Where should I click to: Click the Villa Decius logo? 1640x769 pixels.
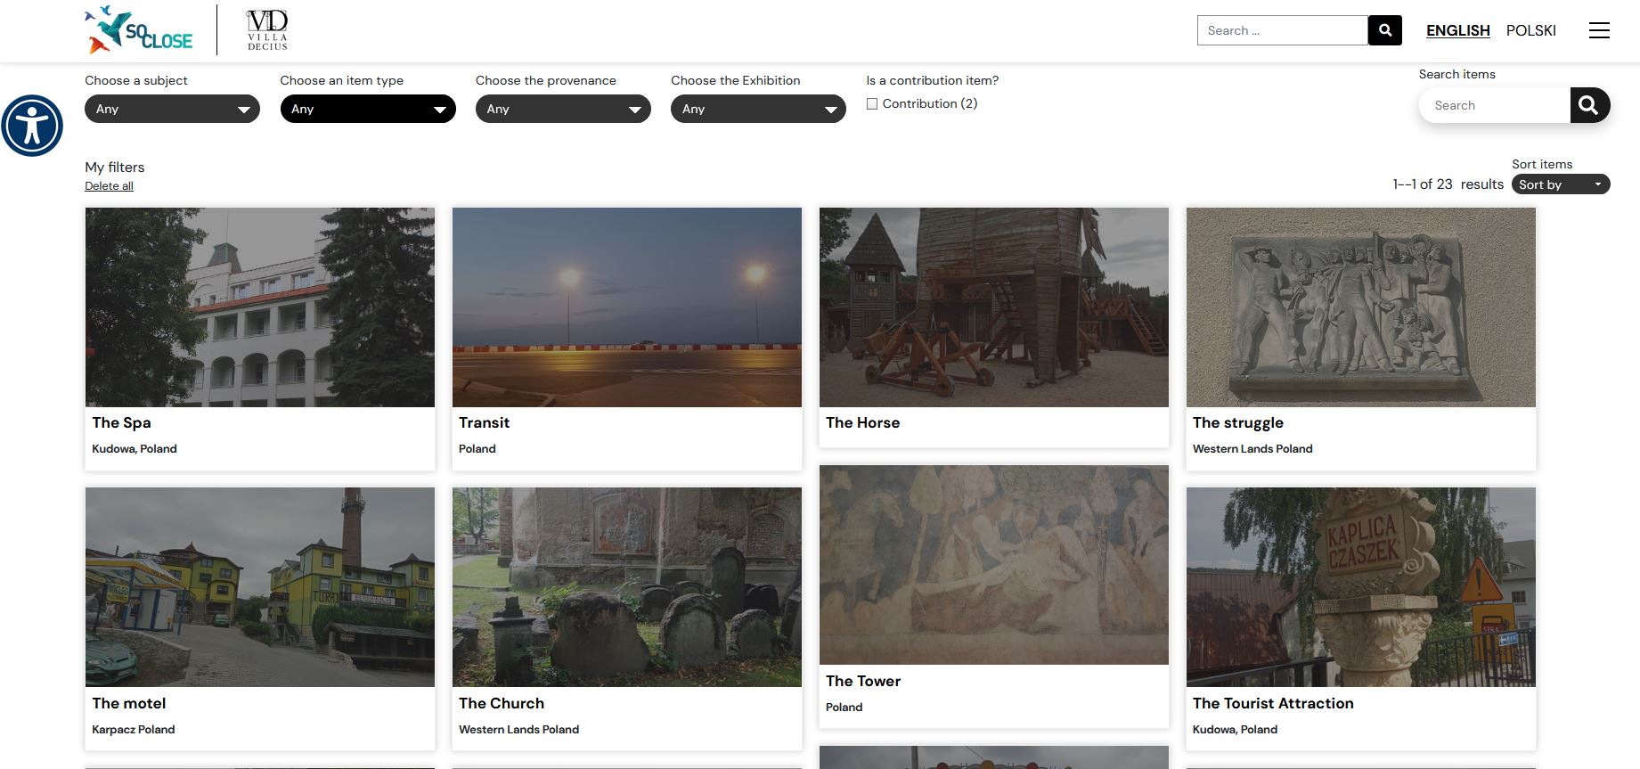pyautogui.click(x=267, y=30)
